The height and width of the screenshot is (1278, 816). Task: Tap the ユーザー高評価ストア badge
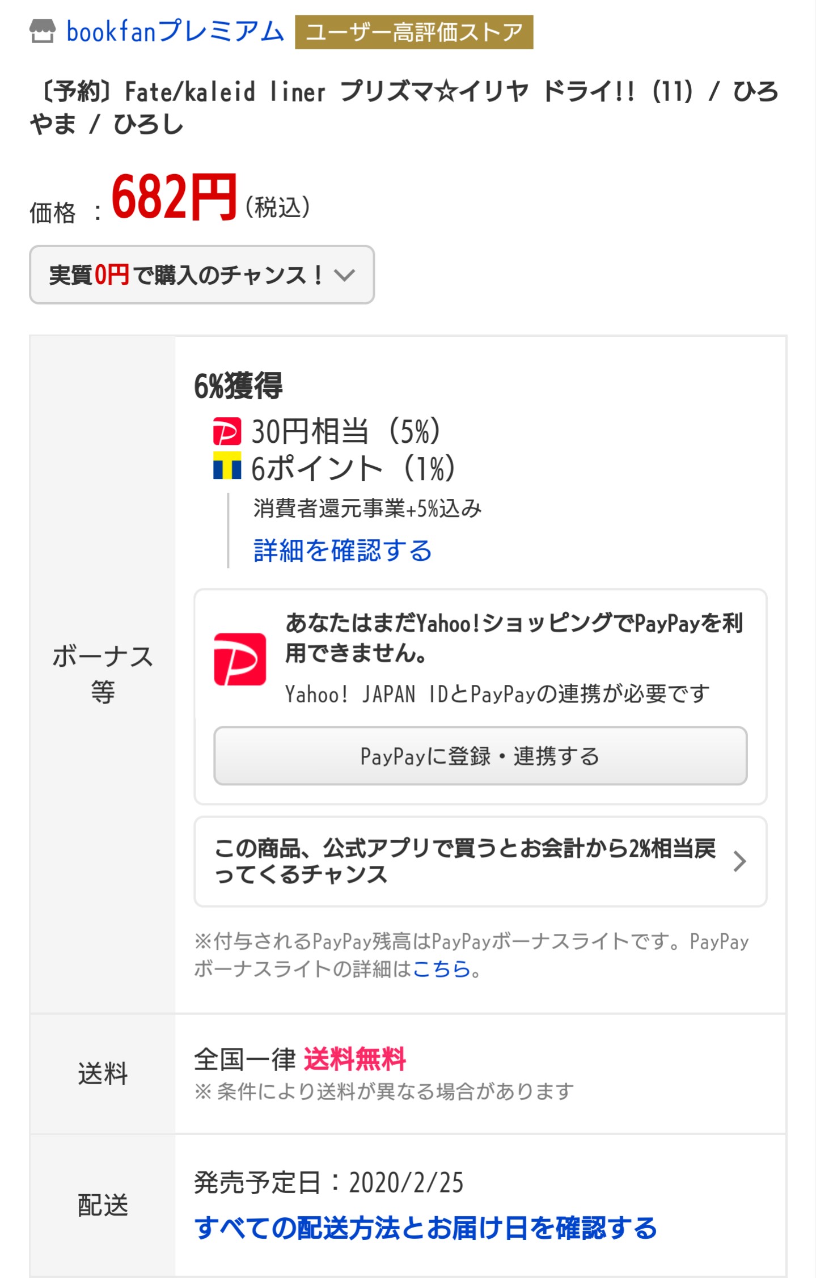pos(413,32)
